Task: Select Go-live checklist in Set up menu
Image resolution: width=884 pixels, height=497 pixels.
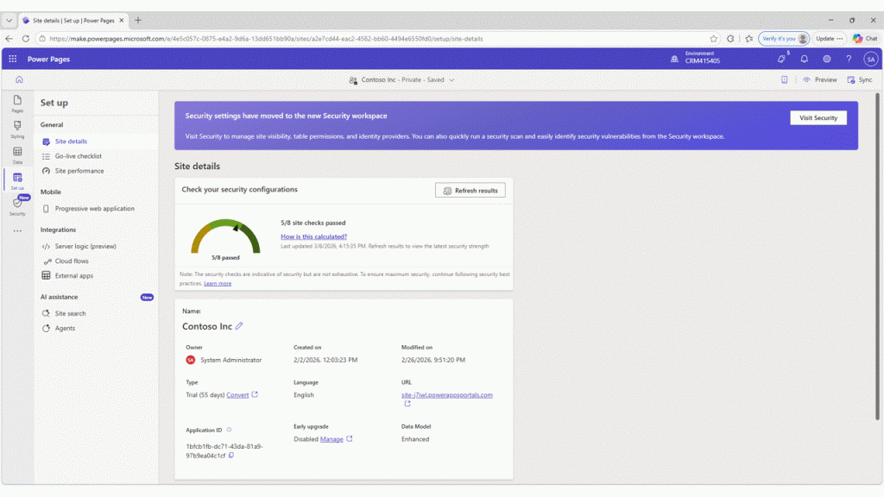Action: point(78,156)
